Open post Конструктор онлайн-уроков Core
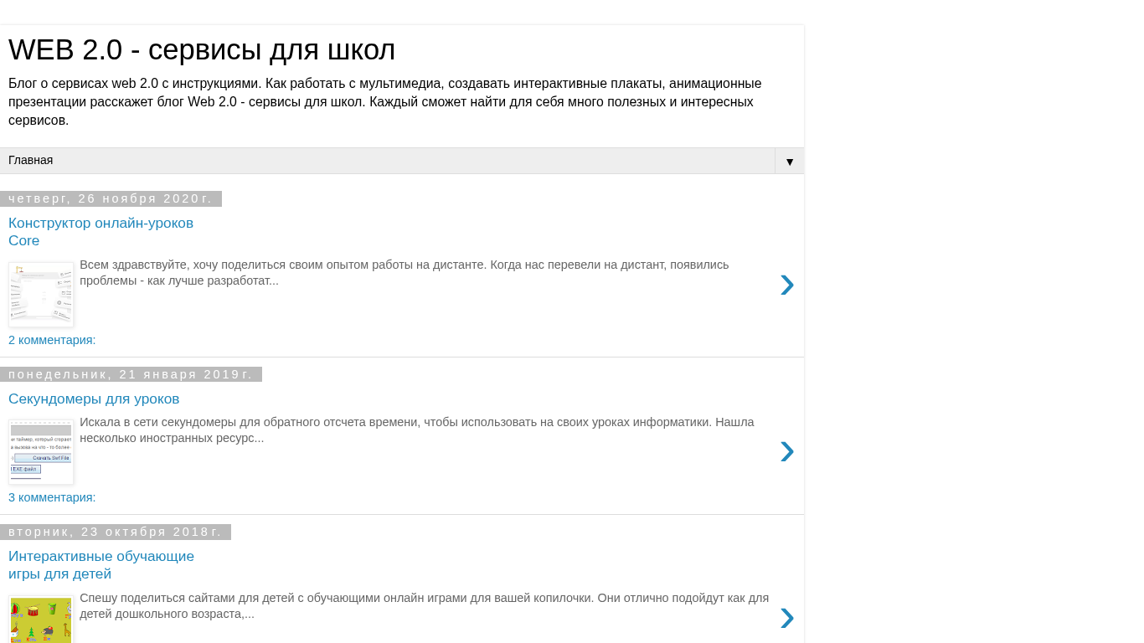Screen dimensions: 1144x643 (x=100, y=232)
